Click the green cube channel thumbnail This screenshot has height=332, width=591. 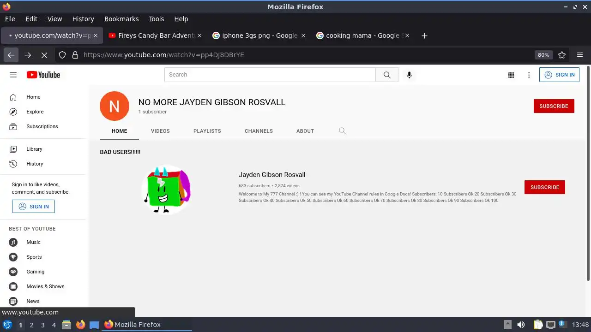[166, 189]
